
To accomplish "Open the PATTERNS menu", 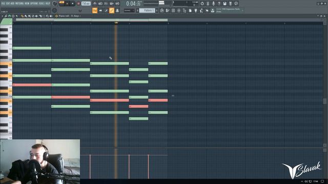I will [19, 4].
